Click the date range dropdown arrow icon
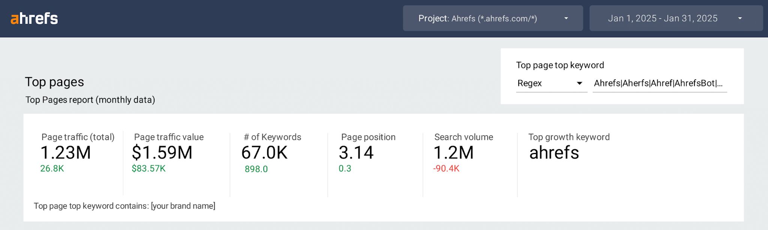 point(740,18)
